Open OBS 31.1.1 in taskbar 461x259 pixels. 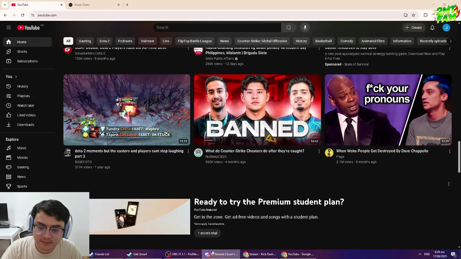(182, 254)
